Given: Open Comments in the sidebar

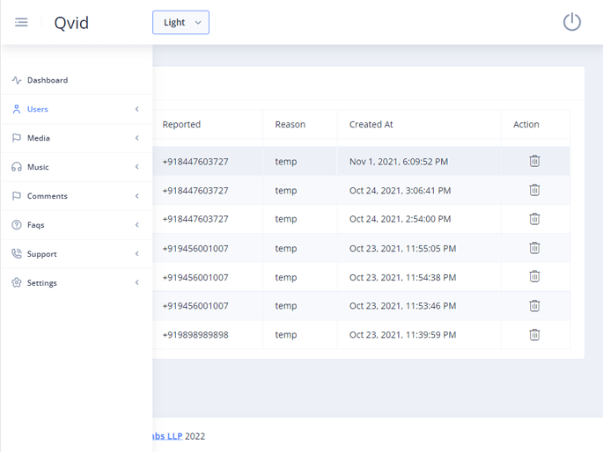Looking at the screenshot, I should [x=47, y=196].
